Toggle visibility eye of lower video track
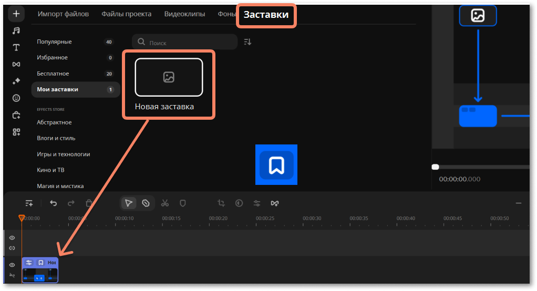This screenshot has width=537, height=291. (x=12, y=265)
